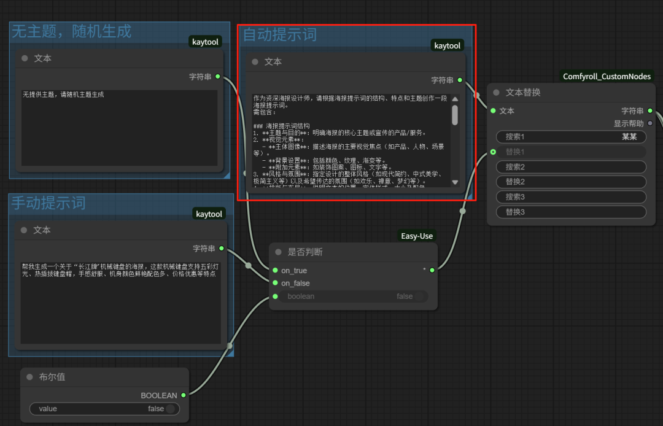The width and height of the screenshot is (663, 426).
Task: Select the 自动提示词 group title
Action: (x=279, y=34)
